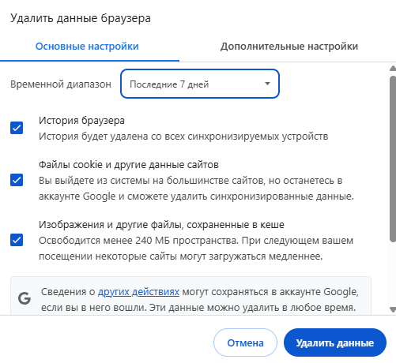
Task: Click the Google G logo icon
Action: tap(25, 299)
